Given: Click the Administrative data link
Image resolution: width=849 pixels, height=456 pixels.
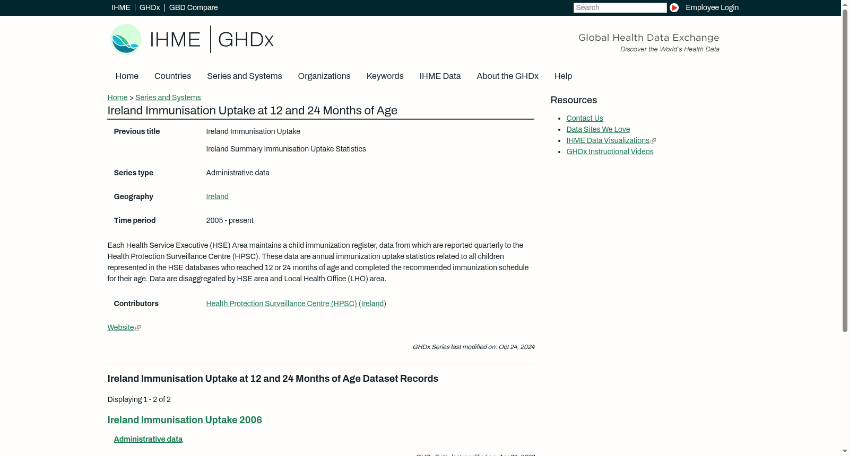Looking at the screenshot, I should (x=148, y=439).
